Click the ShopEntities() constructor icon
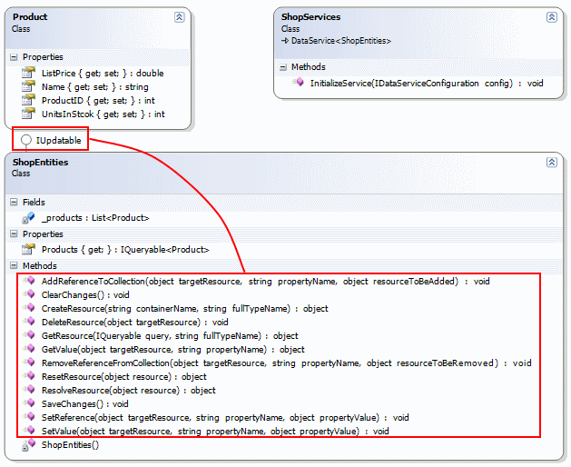Image resolution: width=571 pixels, height=467 pixels. (28, 445)
